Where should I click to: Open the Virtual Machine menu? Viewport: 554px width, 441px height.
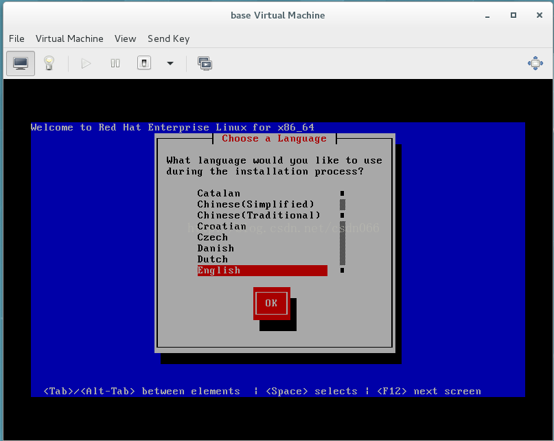69,38
